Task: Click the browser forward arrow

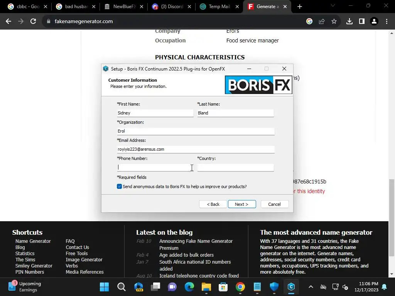Action: pos(21,22)
